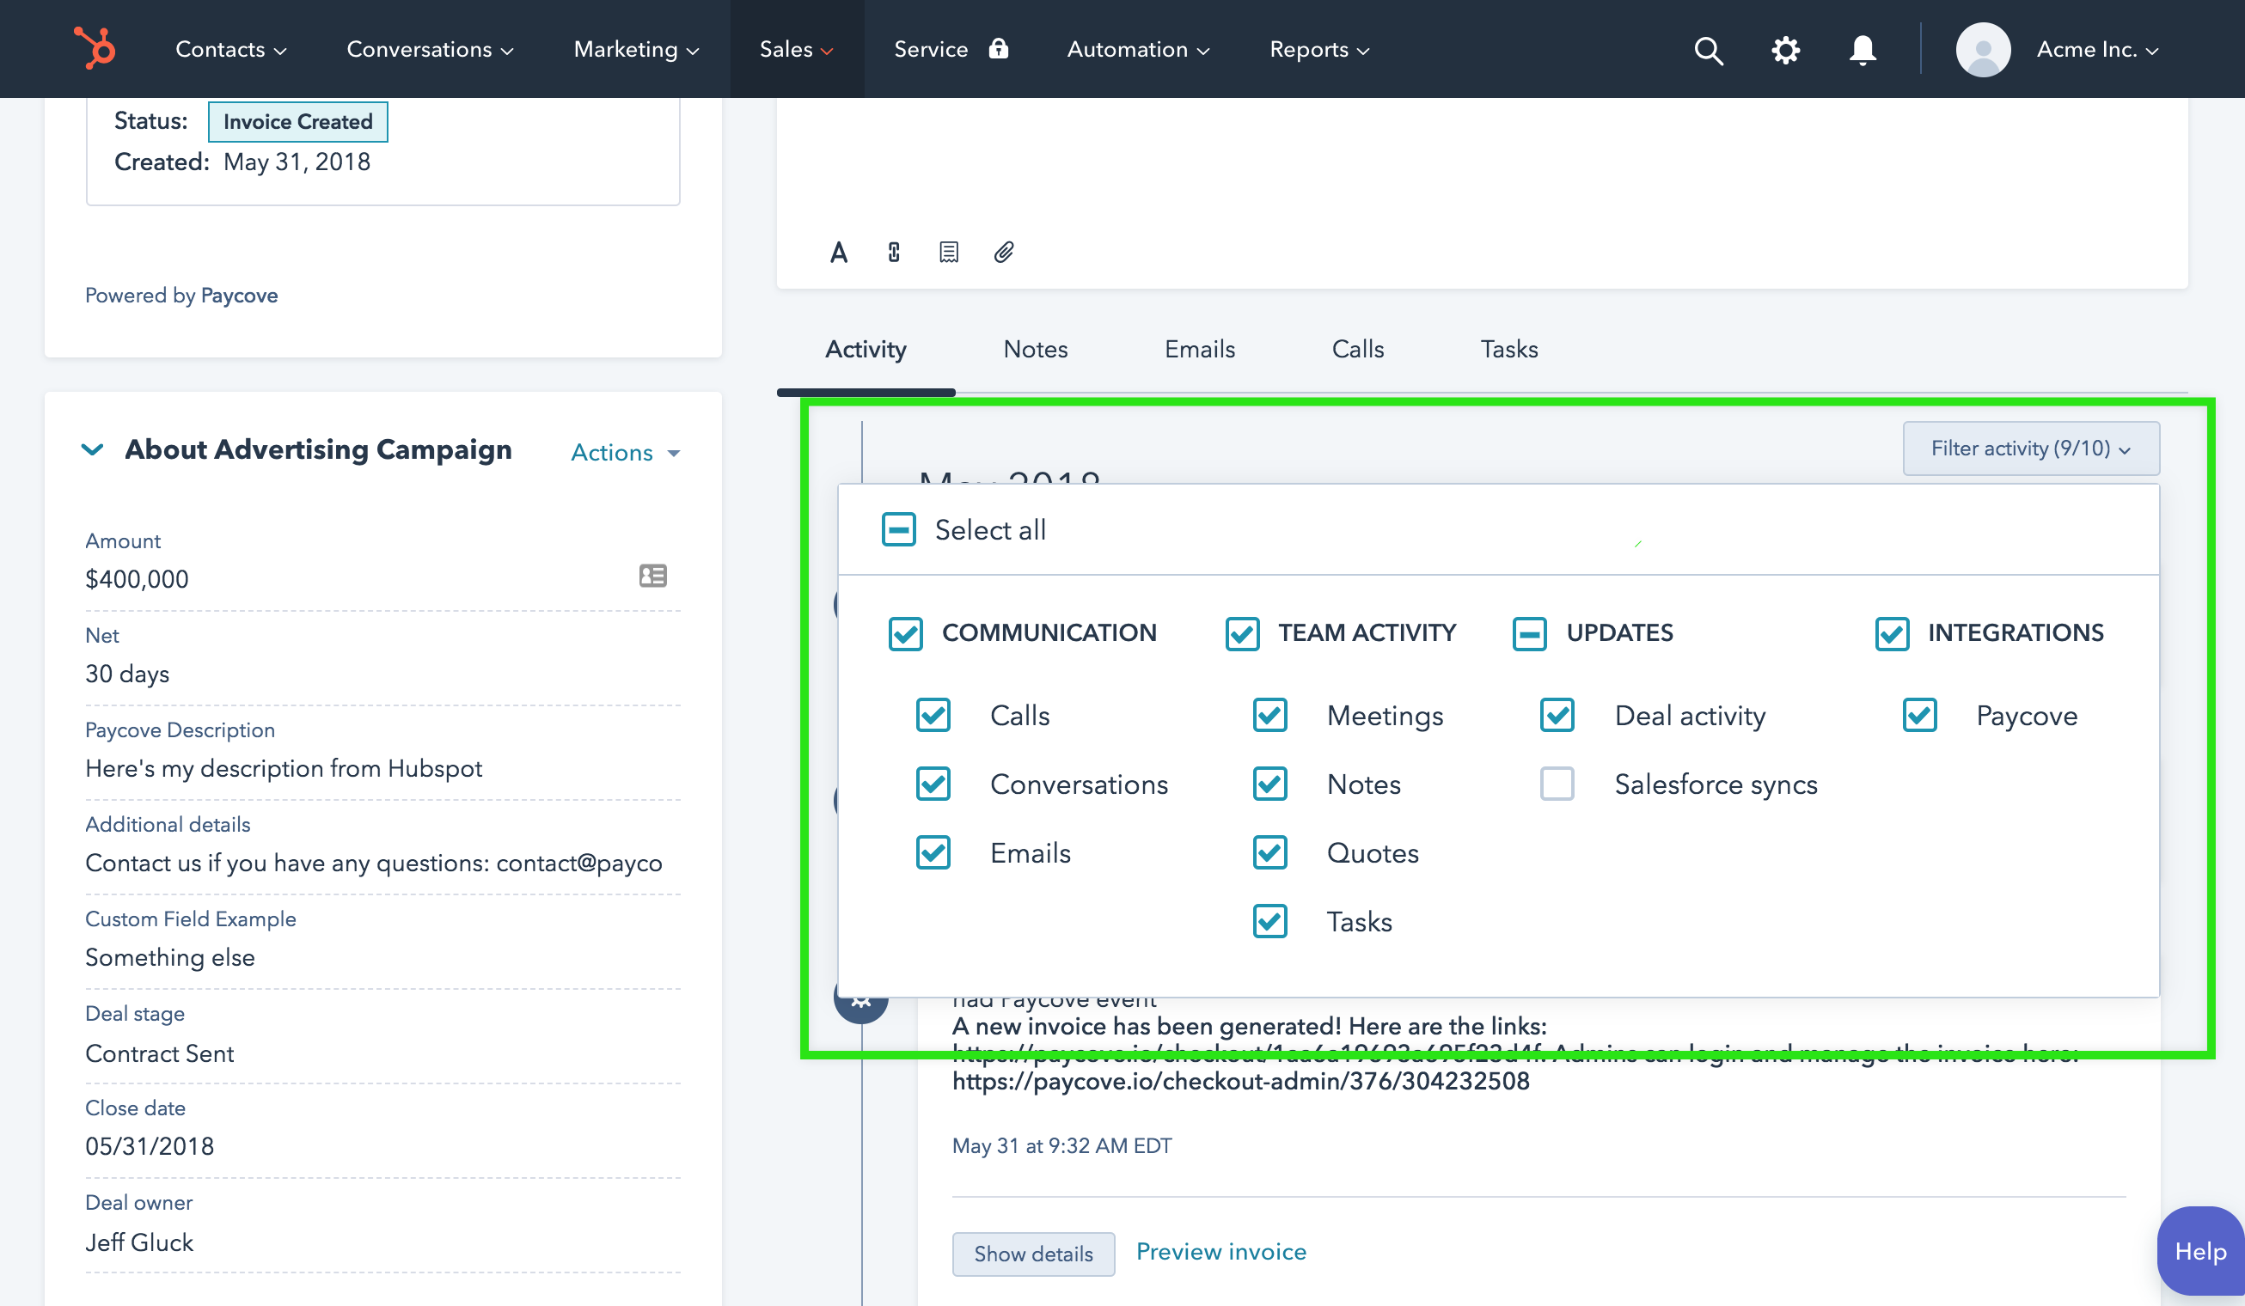Open the search magnifier icon
Screen dimensions: 2245x1306
[x=1708, y=50]
